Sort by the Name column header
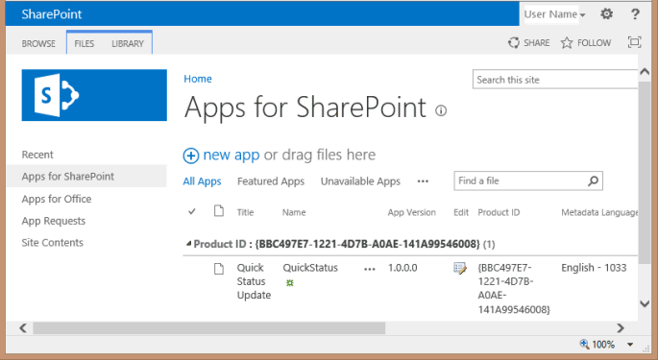 pos(294,212)
